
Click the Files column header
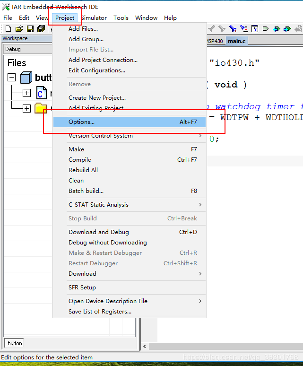click(x=17, y=63)
